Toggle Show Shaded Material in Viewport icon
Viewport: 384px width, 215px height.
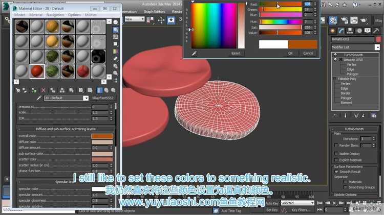coord(90,90)
